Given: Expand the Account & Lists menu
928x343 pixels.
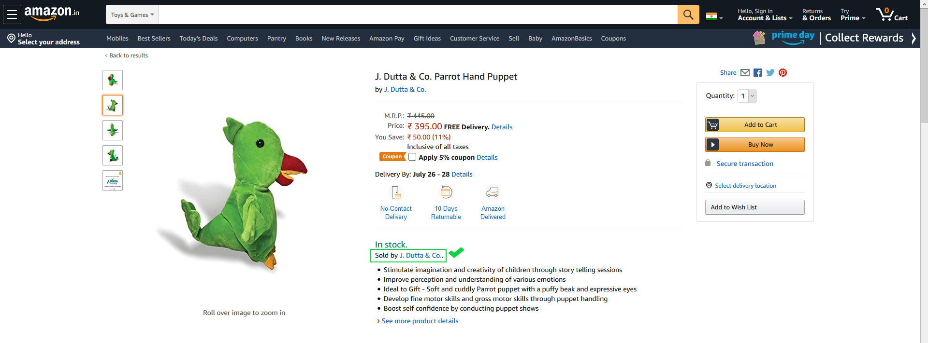Looking at the screenshot, I should click(765, 15).
